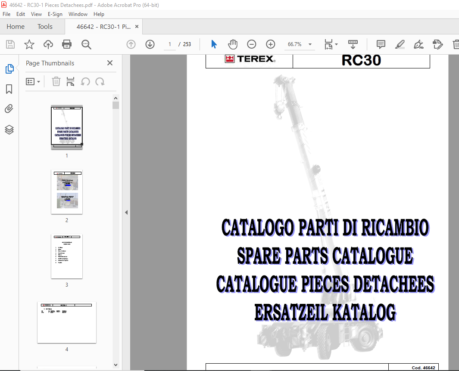Expand the fit page options dropdown arrow
This screenshot has height=371, width=459.
click(x=336, y=44)
